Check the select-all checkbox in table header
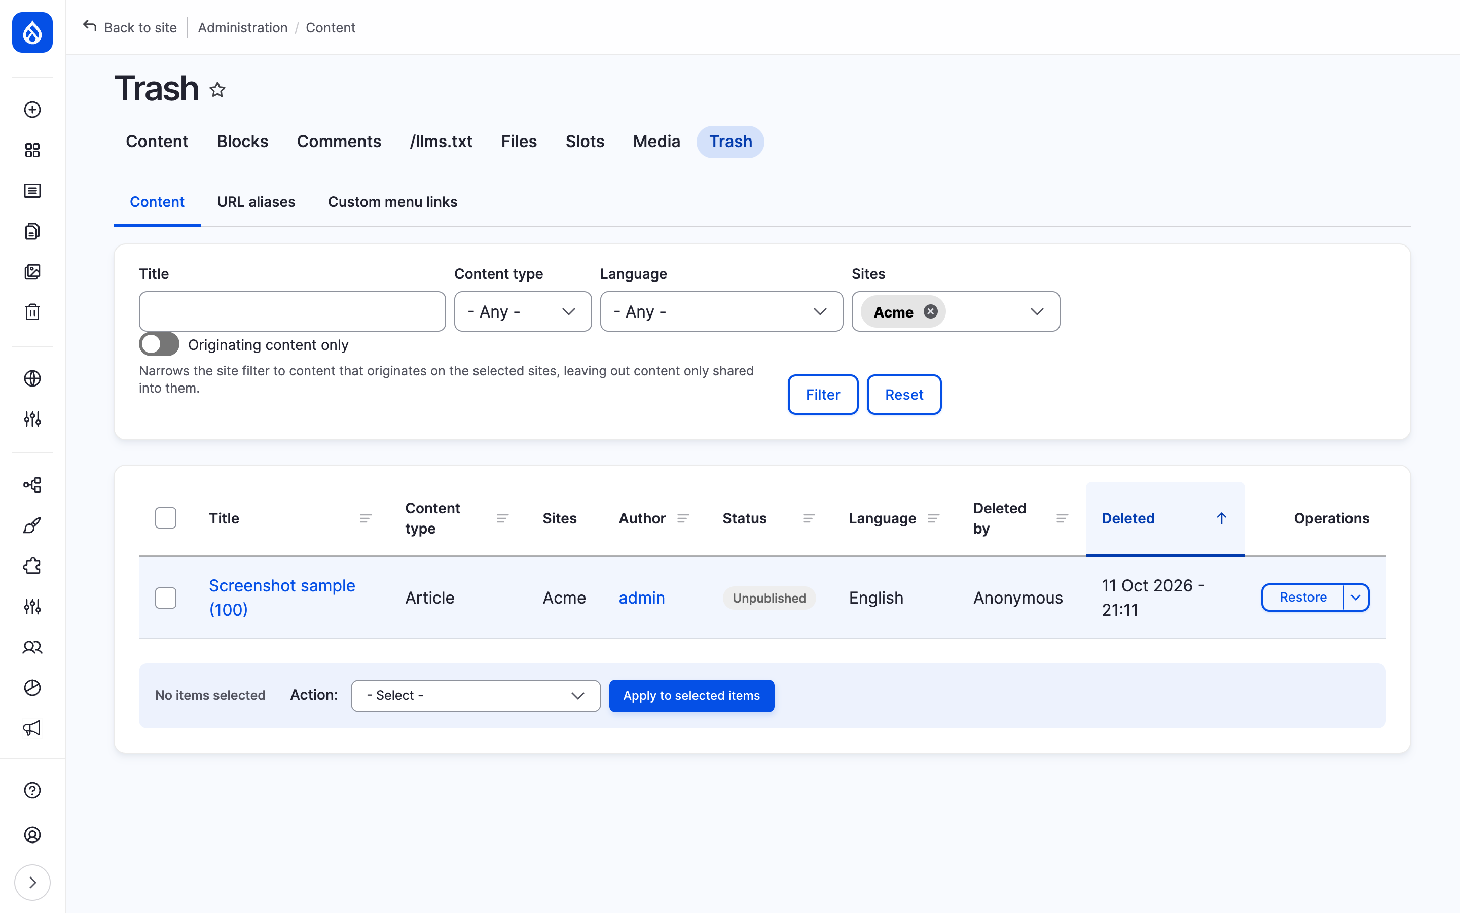 (166, 518)
